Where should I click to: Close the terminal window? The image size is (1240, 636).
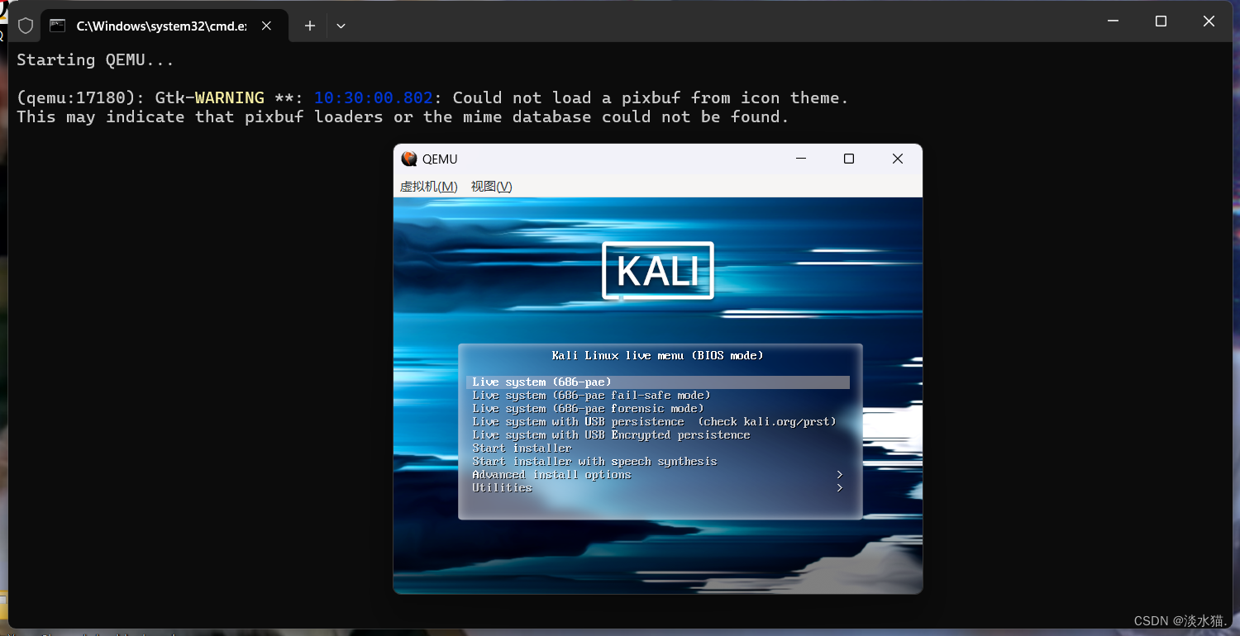pos(1209,21)
